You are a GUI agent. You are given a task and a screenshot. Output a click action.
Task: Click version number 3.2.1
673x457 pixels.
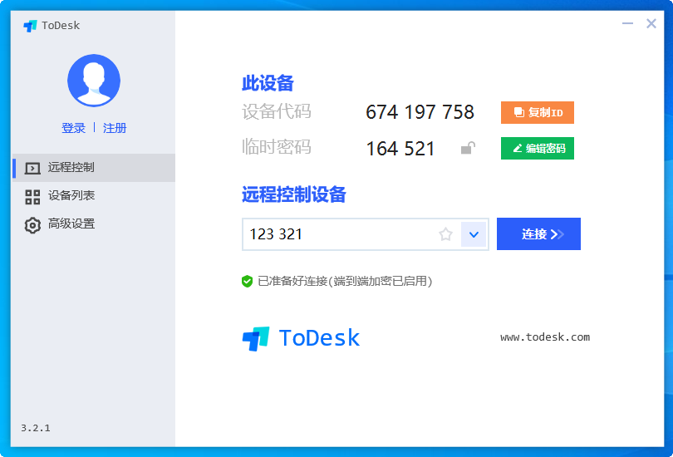pyautogui.click(x=36, y=428)
